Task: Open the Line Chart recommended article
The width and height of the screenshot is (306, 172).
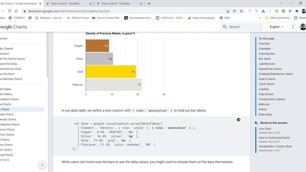Action: (x=265, y=129)
